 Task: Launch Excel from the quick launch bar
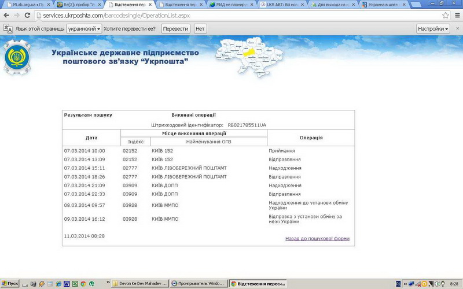click(x=75, y=284)
